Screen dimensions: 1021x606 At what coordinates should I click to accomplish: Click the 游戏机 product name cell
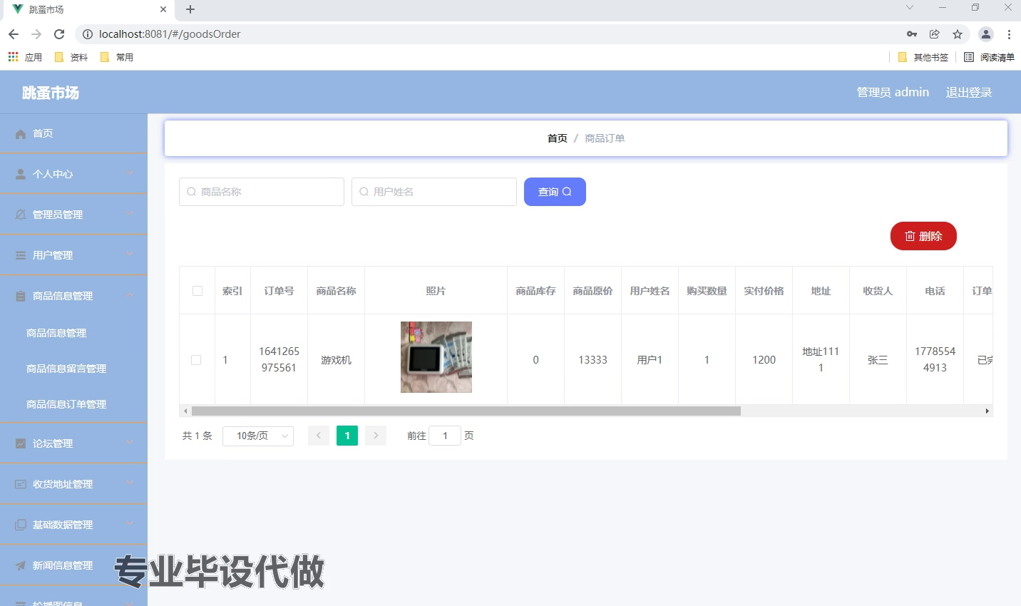point(336,360)
